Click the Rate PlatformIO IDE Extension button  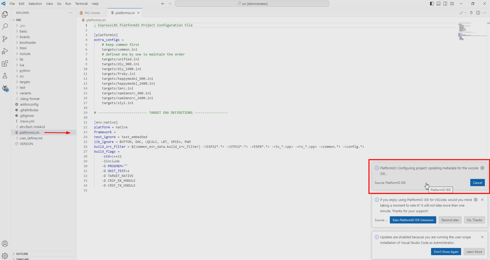[x=413, y=220]
